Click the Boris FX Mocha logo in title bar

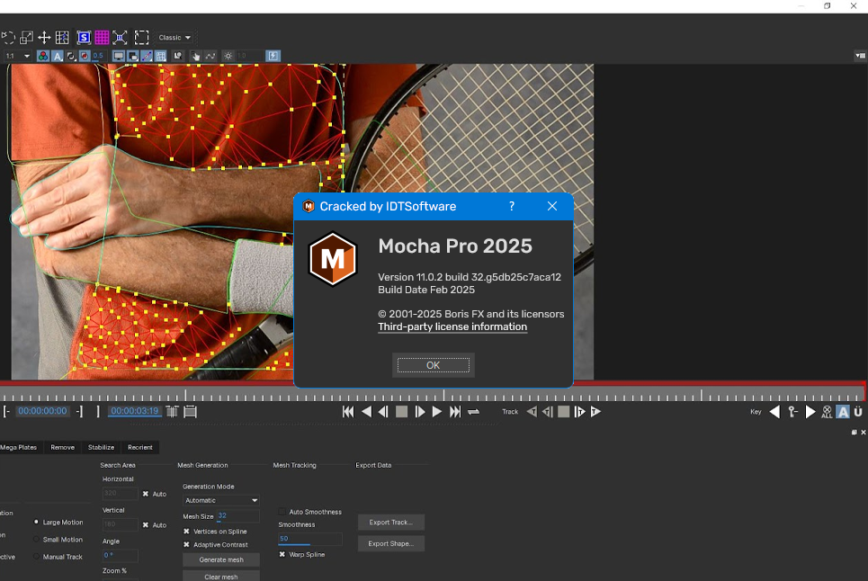(x=309, y=206)
